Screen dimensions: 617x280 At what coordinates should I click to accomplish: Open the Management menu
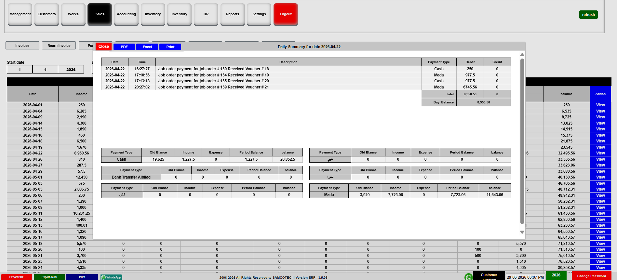click(20, 14)
